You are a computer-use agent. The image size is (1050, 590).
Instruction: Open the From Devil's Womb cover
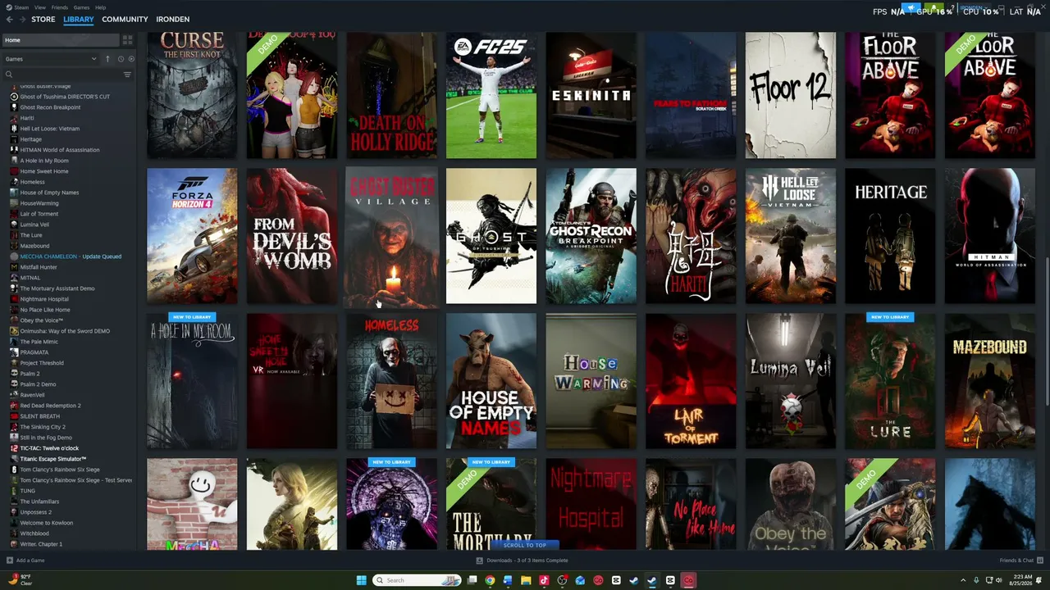click(x=292, y=236)
